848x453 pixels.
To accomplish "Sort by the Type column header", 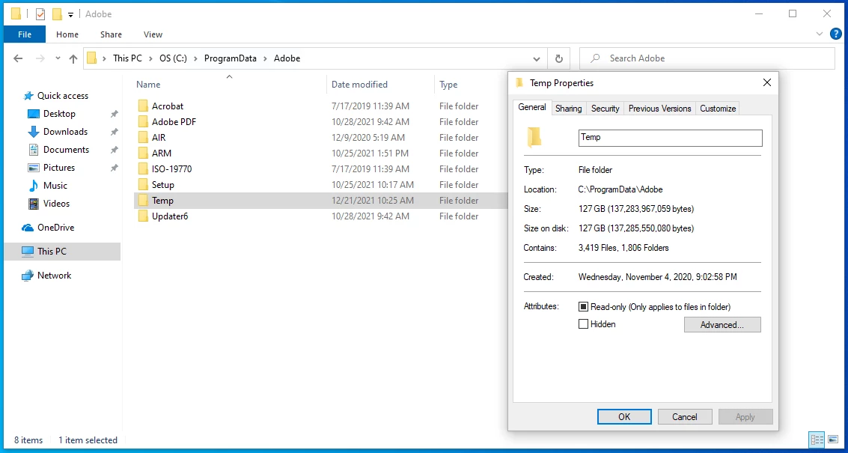I will click(x=448, y=85).
